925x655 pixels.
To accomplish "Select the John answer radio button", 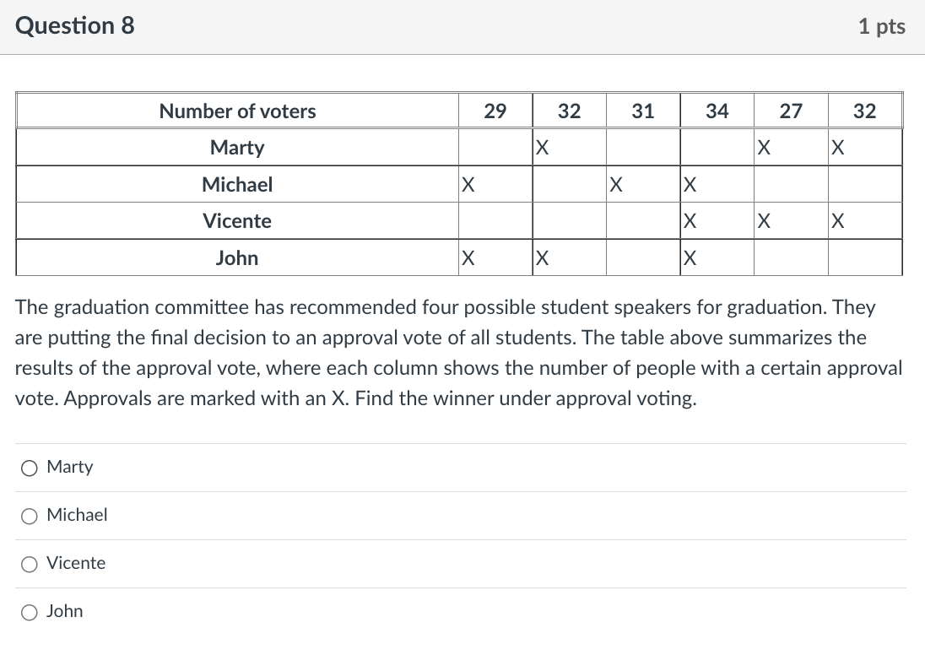I will coord(30,612).
